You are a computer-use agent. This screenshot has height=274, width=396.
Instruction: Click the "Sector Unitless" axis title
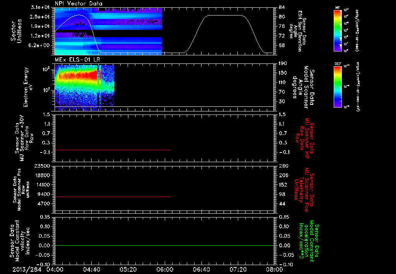pos(16,31)
